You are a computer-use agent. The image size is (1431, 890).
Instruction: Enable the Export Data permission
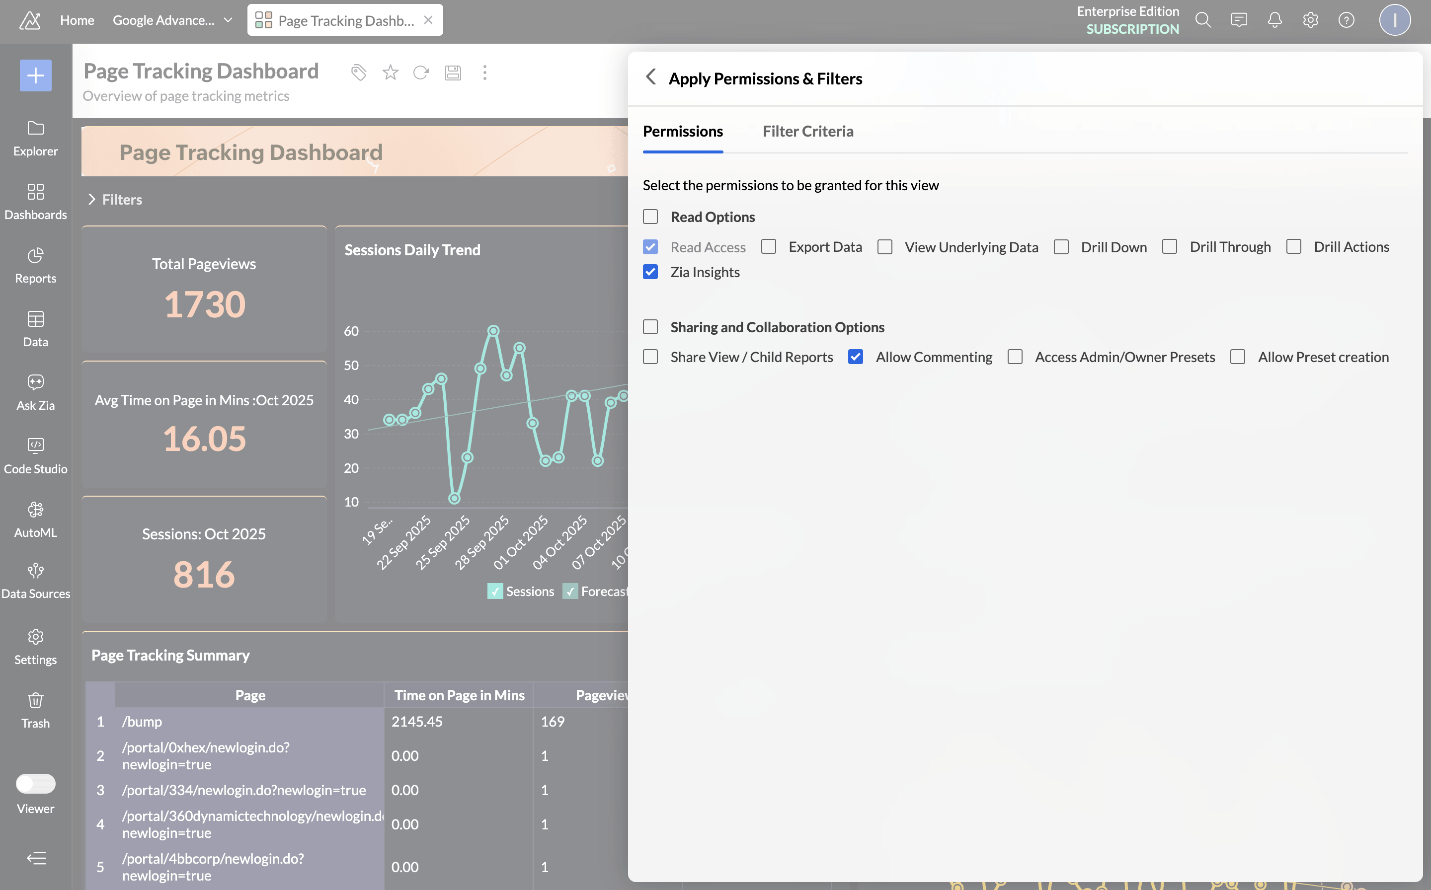(x=768, y=247)
